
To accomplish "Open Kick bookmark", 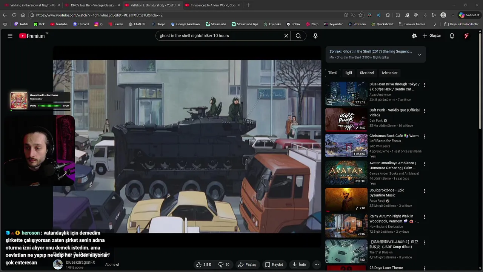I will [39, 24].
